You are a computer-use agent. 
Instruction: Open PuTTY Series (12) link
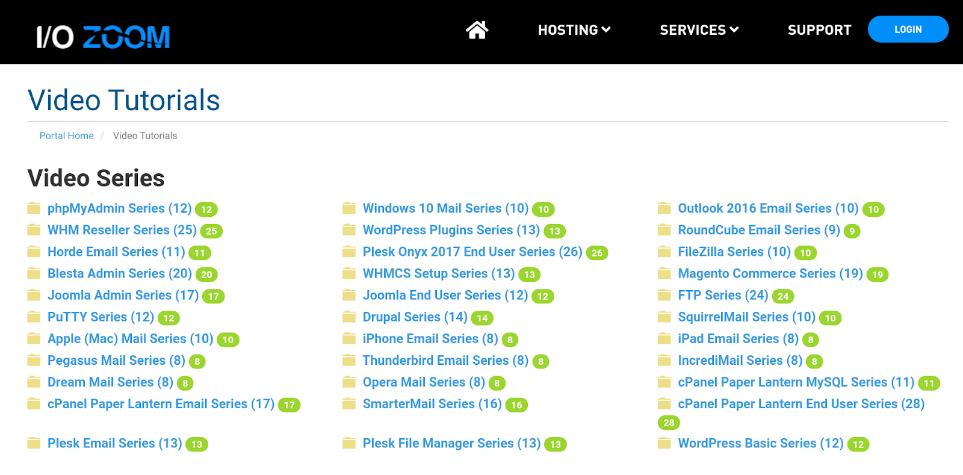[101, 317]
